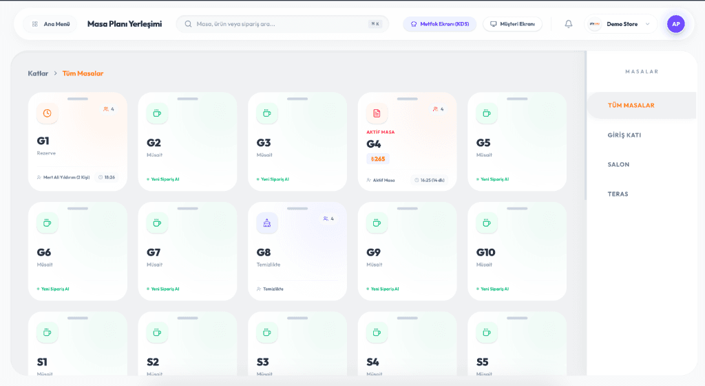Select the TÜM MASALAR tab
Image resolution: width=705 pixels, height=386 pixels.
[x=642, y=105]
